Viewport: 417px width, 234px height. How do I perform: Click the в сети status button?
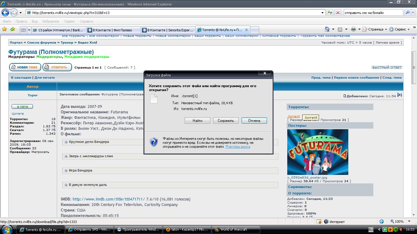pos(22,107)
